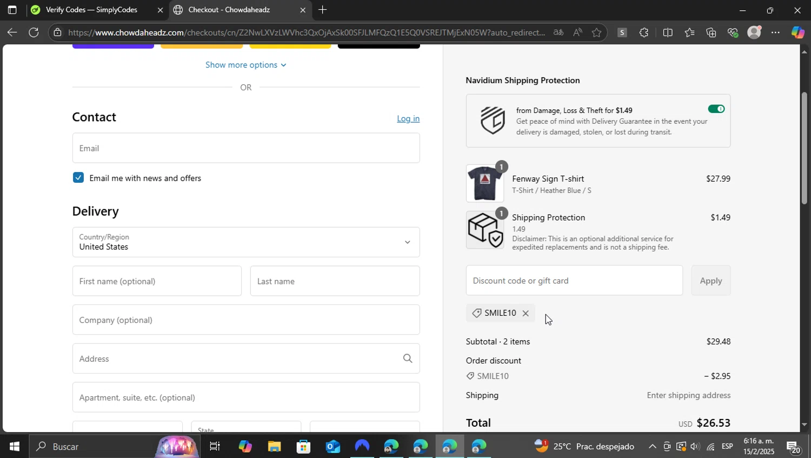811x458 pixels.
Task: Open the Settings and more menu
Action: 775,32
